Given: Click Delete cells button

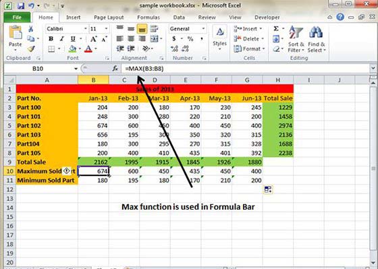Looking at the screenshot, I should pos(248,39).
